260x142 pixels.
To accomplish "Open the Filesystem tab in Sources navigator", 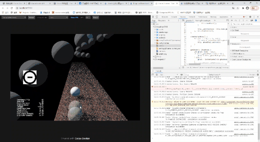I will (x=162, y=20).
